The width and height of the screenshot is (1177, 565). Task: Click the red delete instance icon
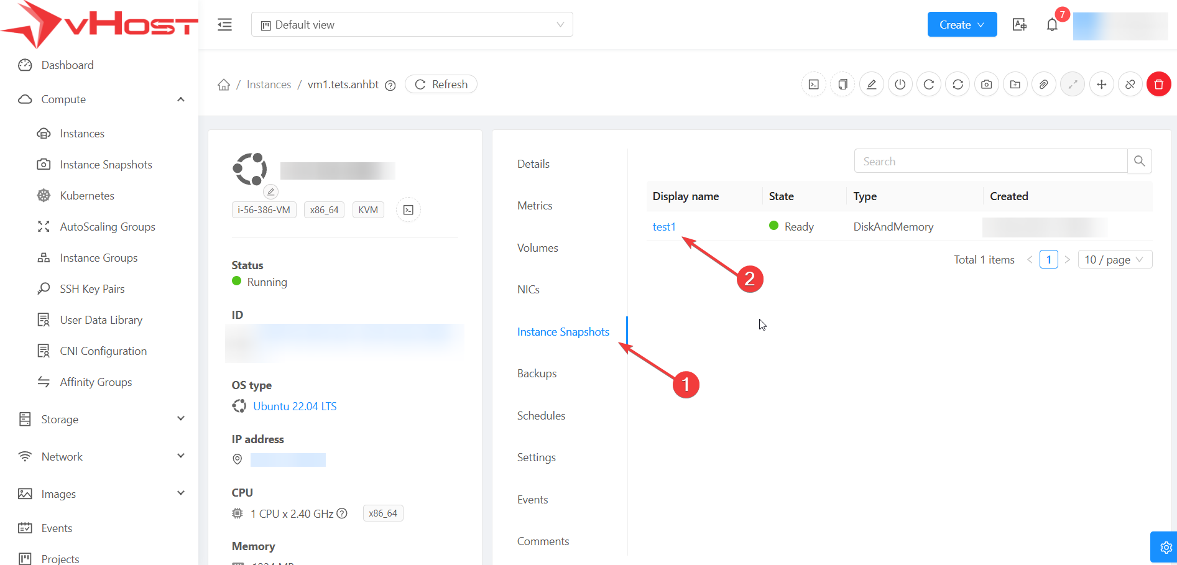[x=1158, y=85]
